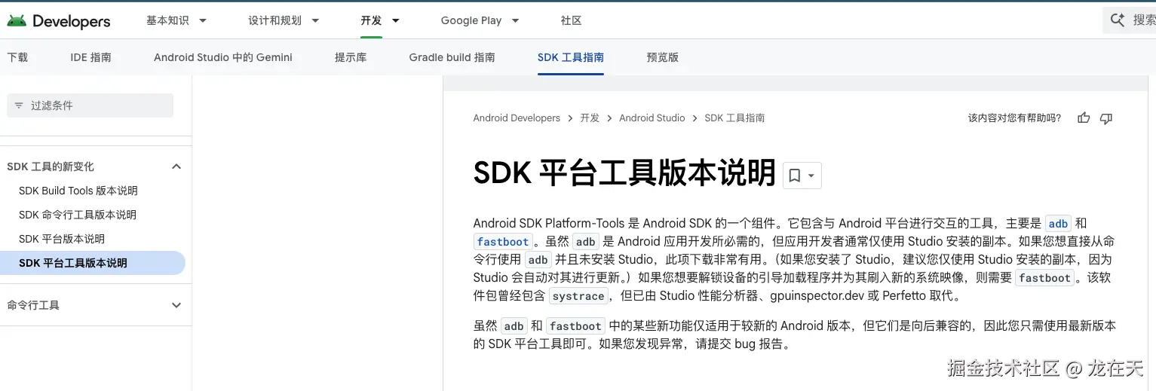Click the blue fastboot code link
The height and width of the screenshot is (391, 1156).
tap(503, 242)
